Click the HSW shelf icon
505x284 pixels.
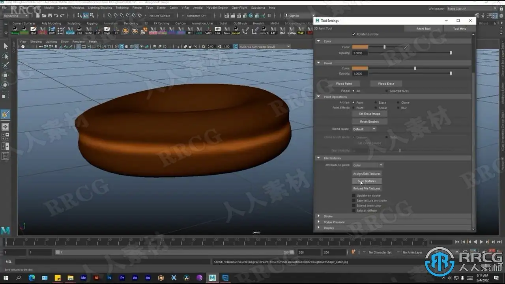(x=52, y=31)
